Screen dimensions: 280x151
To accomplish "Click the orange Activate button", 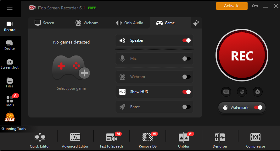I will (232, 6).
